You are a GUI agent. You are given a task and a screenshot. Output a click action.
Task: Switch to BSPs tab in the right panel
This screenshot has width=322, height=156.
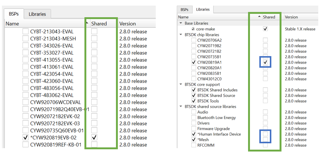point(185,10)
